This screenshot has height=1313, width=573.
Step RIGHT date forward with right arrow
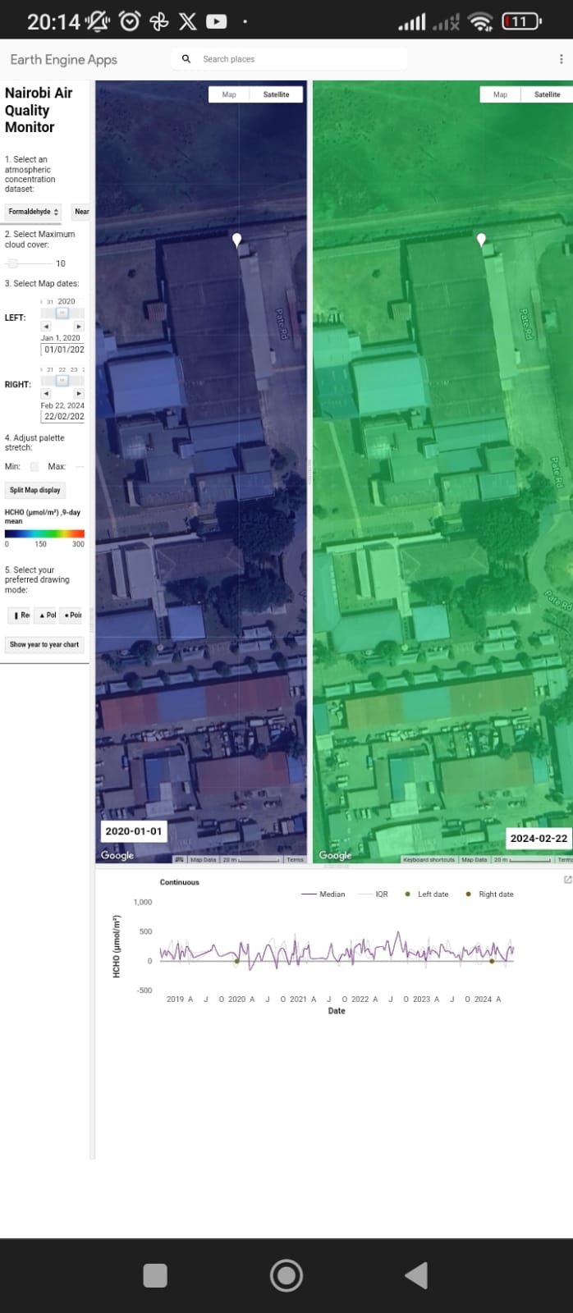tap(79, 394)
